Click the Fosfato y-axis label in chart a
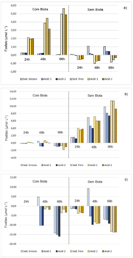The image size is (133, 258). click(6, 38)
